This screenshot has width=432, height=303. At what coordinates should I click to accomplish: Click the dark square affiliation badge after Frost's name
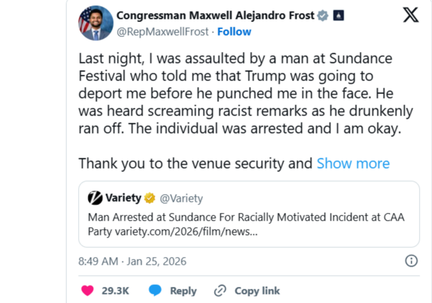pyautogui.click(x=339, y=16)
